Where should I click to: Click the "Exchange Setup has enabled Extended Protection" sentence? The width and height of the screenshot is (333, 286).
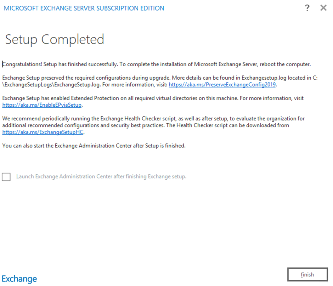[153, 102]
